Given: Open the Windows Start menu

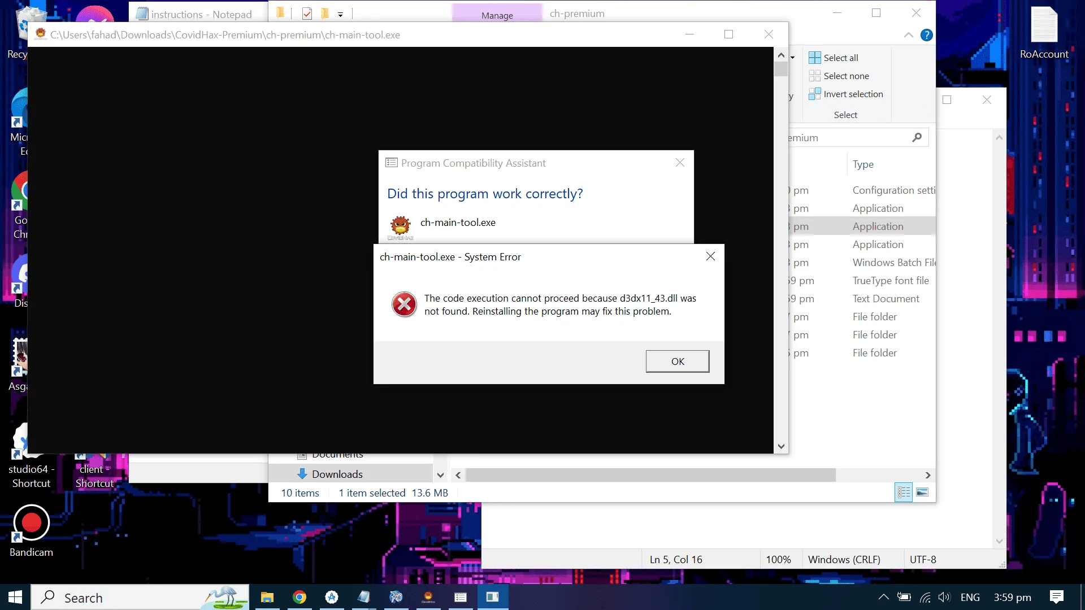Looking at the screenshot, I should [x=15, y=597].
